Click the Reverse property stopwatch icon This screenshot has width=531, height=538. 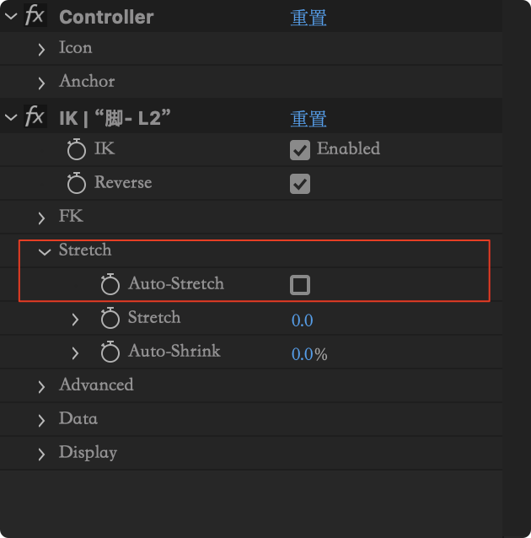pyautogui.click(x=77, y=183)
